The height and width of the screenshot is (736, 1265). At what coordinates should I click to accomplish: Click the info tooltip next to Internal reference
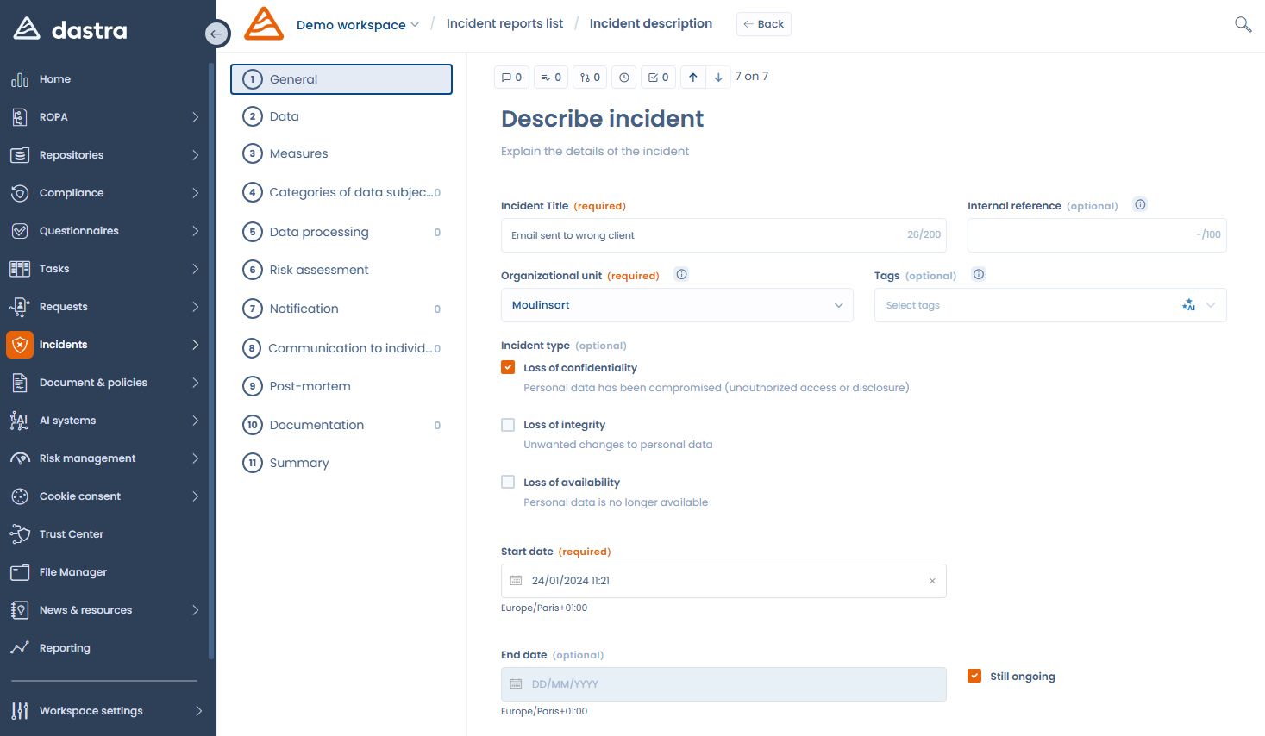pos(1139,204)
